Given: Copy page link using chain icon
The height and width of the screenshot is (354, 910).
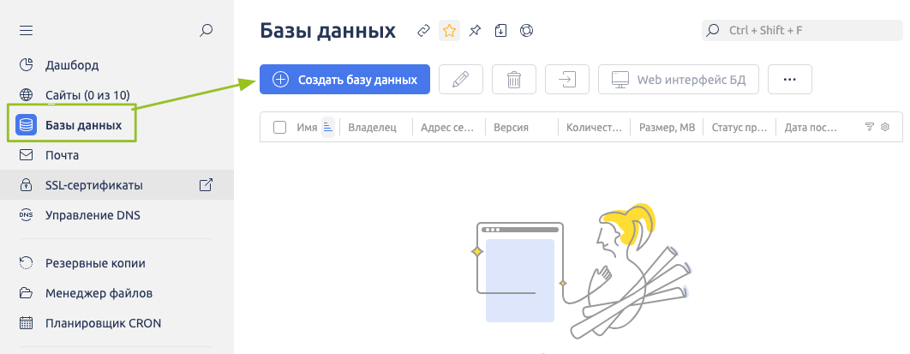Looking at the screenshot, I should click(x=422, y=31).
